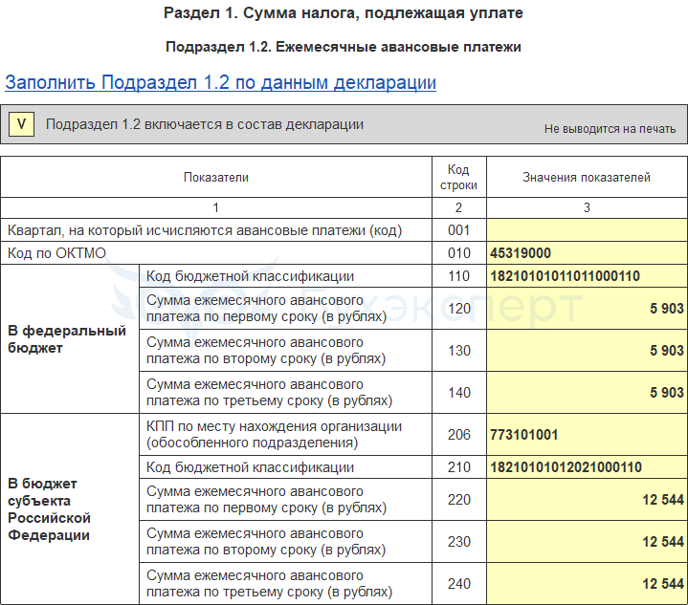Click first-term payment label on line 120

point(266,308)
